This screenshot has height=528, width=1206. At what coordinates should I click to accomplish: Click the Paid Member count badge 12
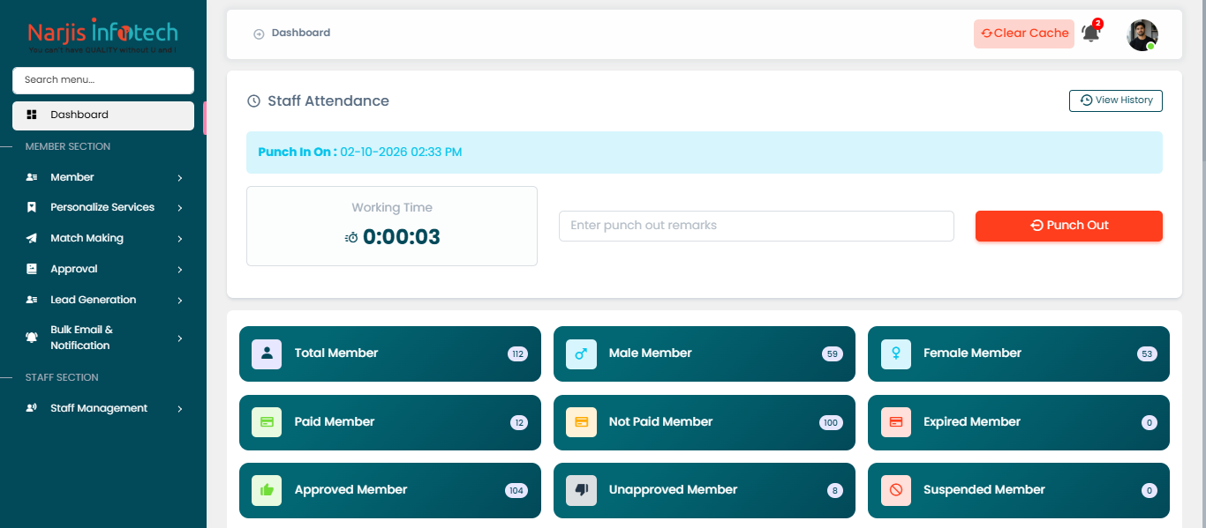click(519, 423)
